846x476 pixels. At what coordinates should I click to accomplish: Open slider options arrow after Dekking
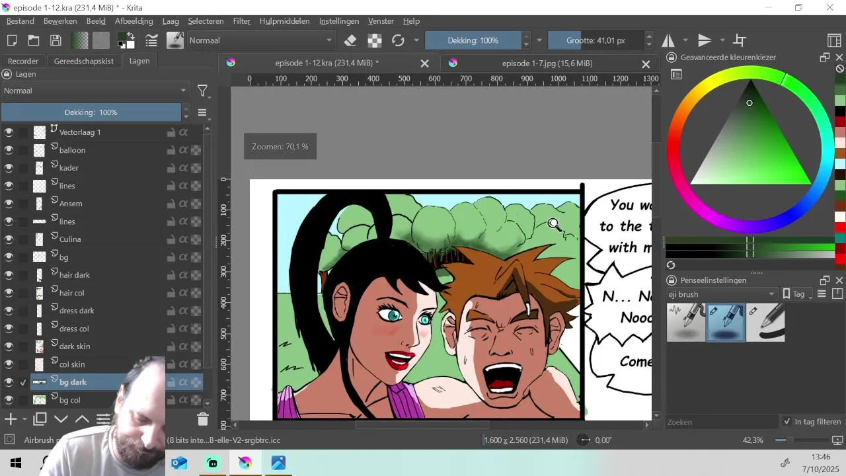point(539,40)
